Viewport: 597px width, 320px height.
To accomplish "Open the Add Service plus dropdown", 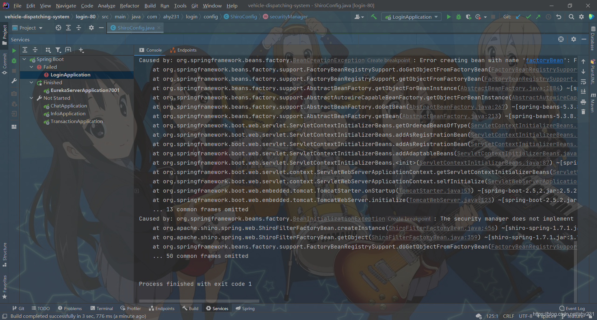I will pos(81,50).
